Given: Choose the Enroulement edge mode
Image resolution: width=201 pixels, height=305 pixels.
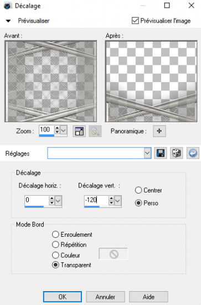Looking at the screenshot, I should pyautogui.click(x=55, y=235).
